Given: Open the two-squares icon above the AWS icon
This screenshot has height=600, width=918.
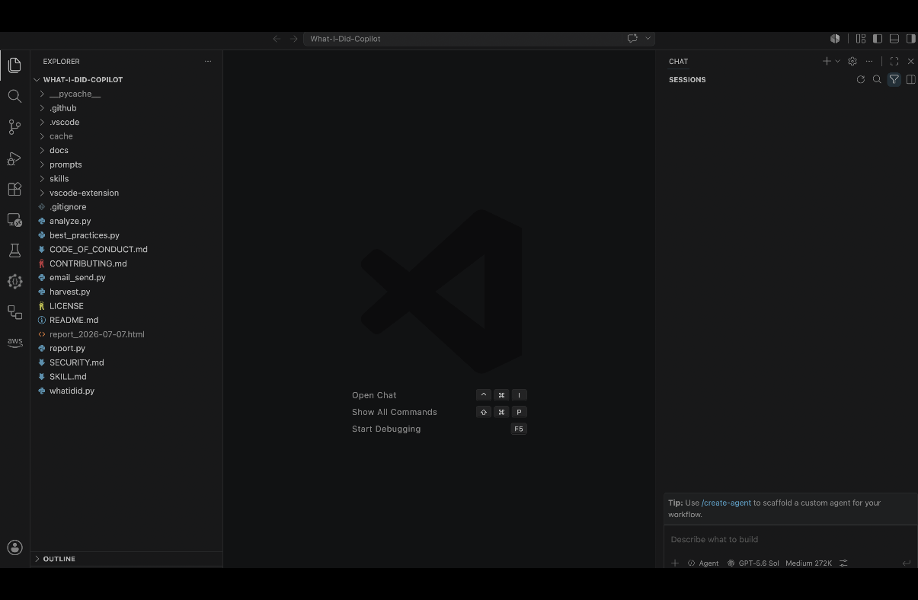Looking at the screenshot, I should click(14, 312).
